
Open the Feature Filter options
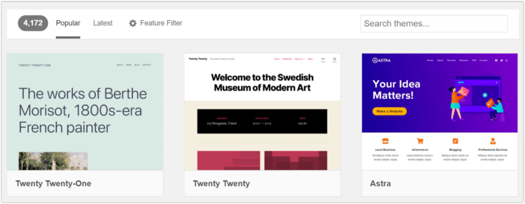[x=161, y=23]
